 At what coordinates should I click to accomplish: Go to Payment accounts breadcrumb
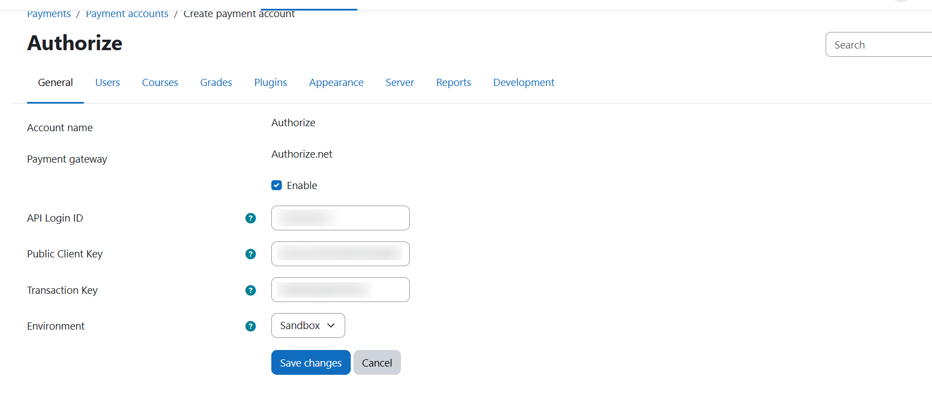[127, 13]
